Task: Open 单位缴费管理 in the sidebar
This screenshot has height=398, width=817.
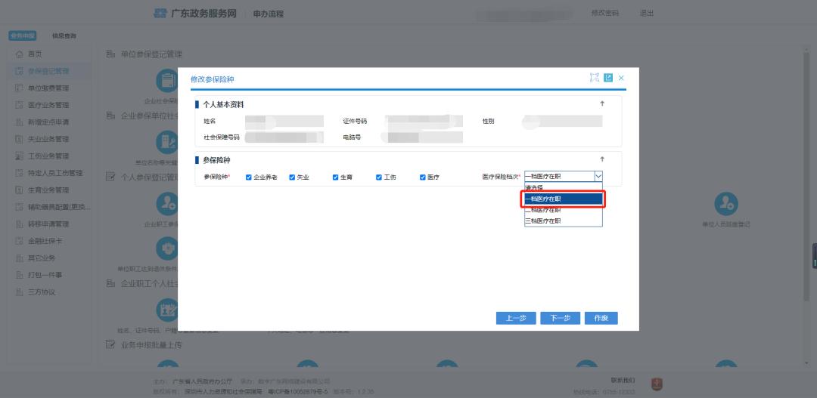Action: coord(48,88)
